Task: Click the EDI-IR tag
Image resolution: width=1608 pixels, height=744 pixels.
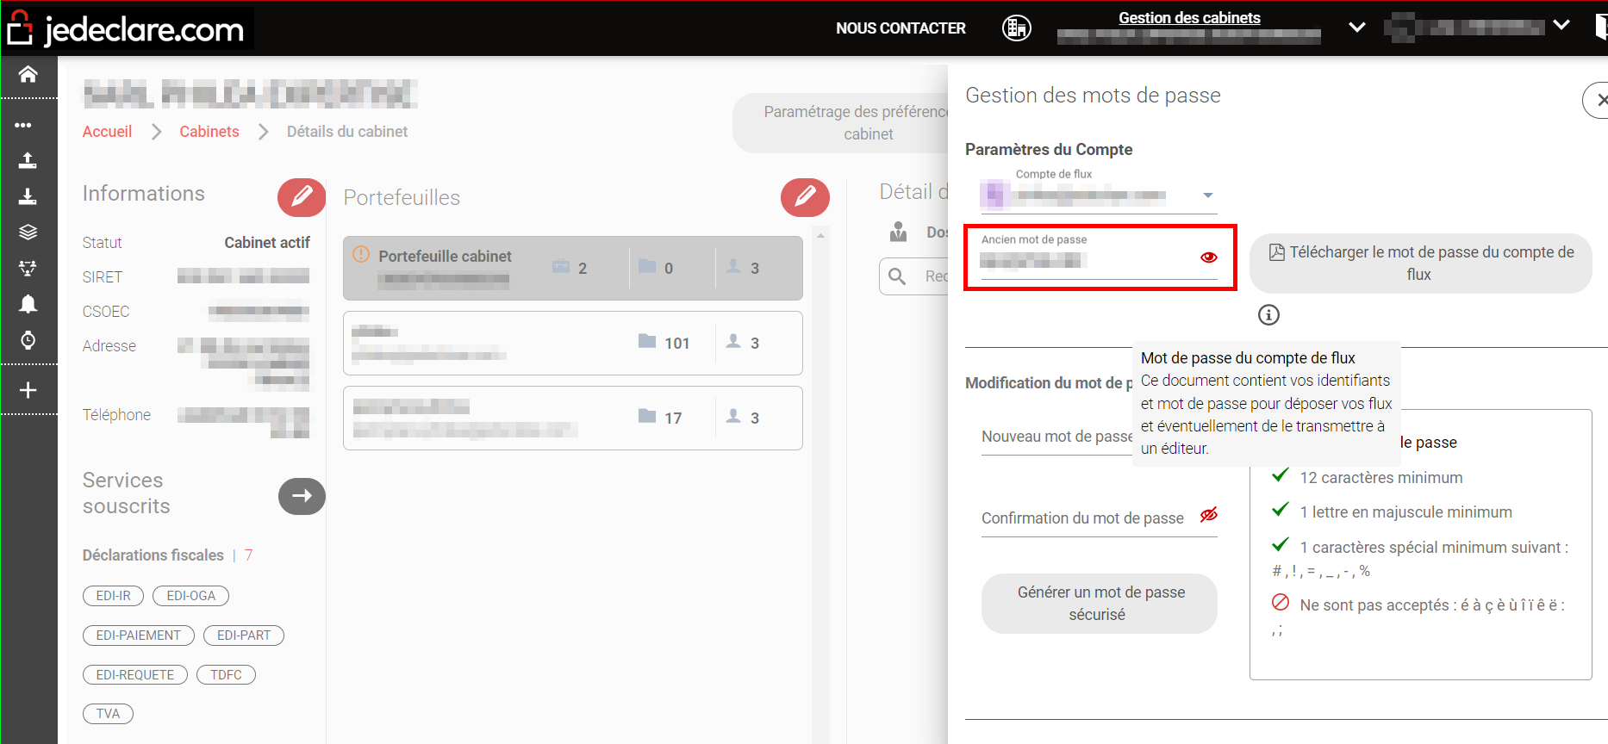Action: pyautogui.click(x=113, y=596)
